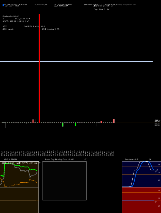The height and width of the screenshot is (213, 161).
Task: Click the cream MACD line in lower-left panel
Action: click(x=18, y=200)
